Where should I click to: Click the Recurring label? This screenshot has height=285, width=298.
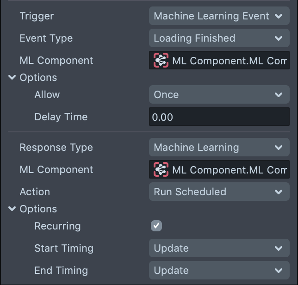(57, 226)
